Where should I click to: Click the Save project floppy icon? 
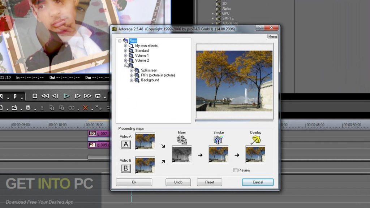[28, 108]
